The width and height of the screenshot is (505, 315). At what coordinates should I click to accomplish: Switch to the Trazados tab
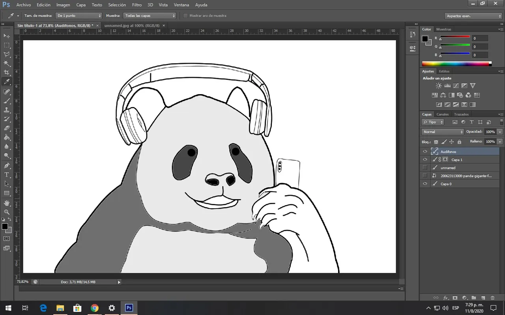coord(461,115)
